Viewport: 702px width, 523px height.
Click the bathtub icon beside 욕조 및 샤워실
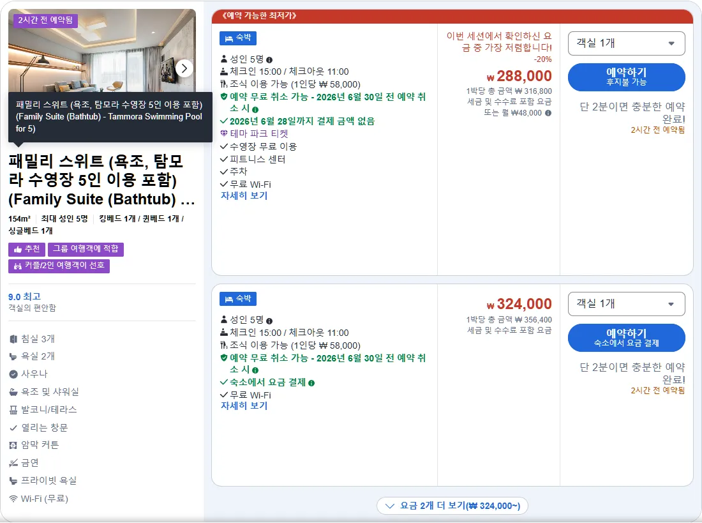[13, 392]
